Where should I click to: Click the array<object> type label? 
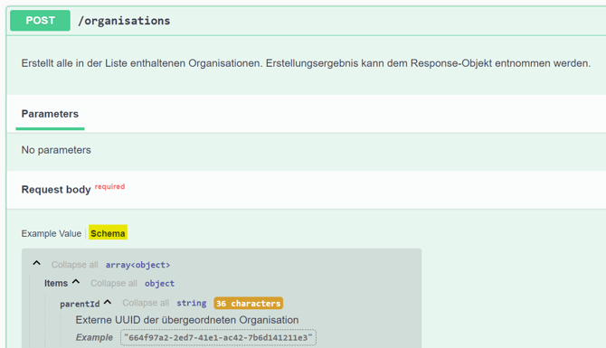click(138, 265)
